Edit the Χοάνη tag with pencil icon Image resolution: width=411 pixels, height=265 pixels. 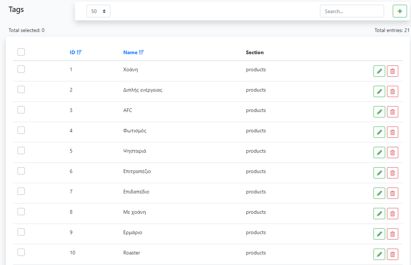379,71
